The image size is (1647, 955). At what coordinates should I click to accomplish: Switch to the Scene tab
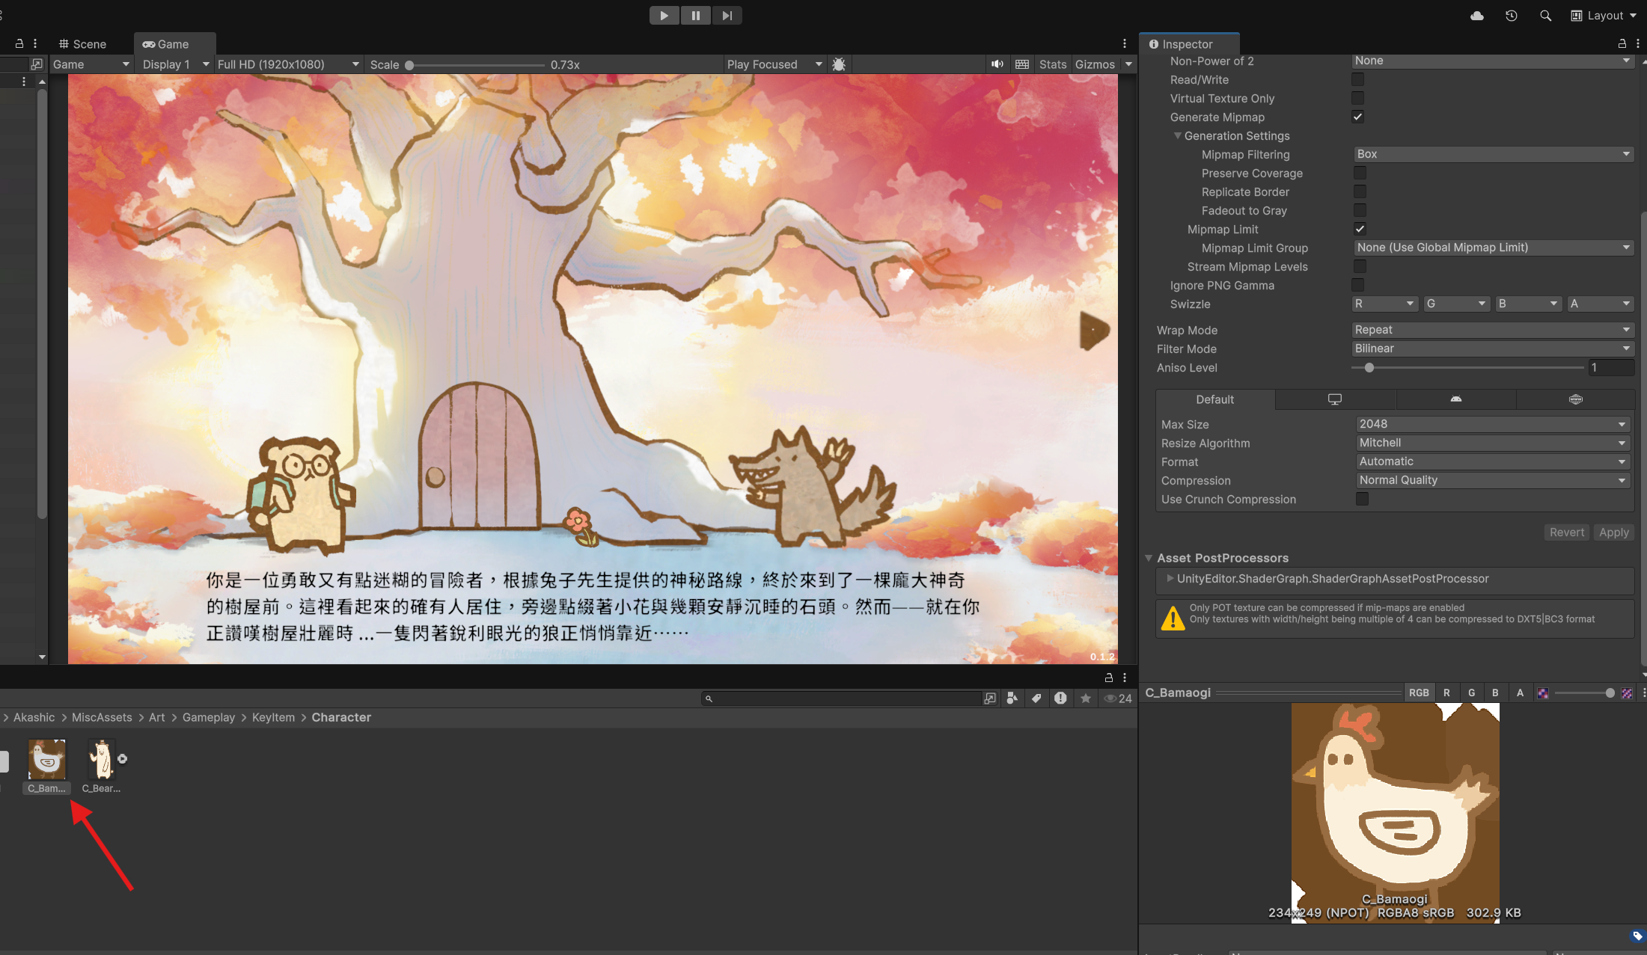tap(83, 44)
